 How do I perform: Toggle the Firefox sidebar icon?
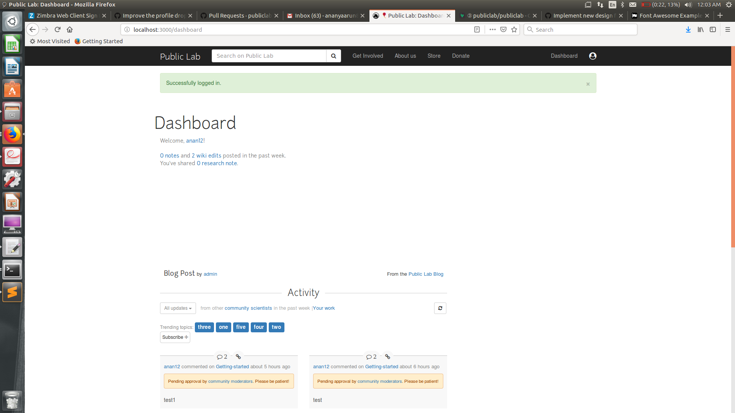click(x=713, y=29)
